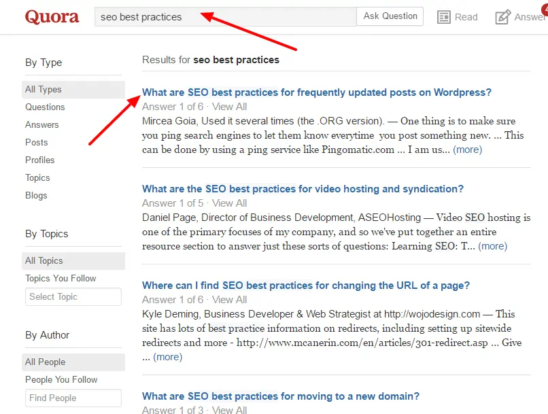The image size is (548, 414).
Task: Expand (more) on Mircea Goia's answer
Action: click(x=467, y=150)
